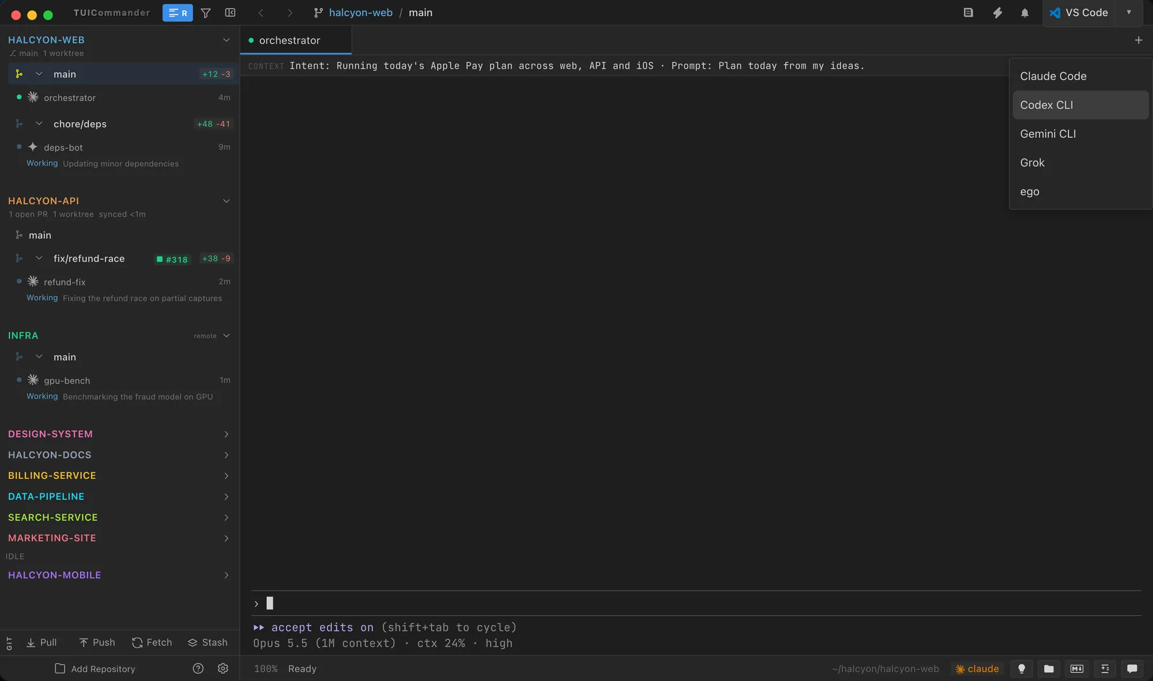The height and width of the screenshot is (681, 1153).
Task: Collapse the HALCYON-WEB repository section
Action: click(x=226, y=40)
